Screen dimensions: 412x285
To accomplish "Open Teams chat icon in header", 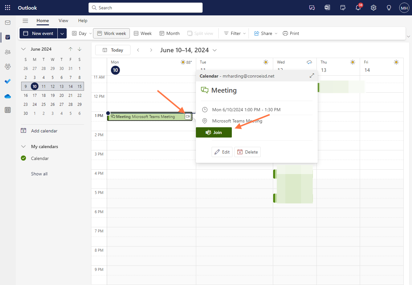I will point(312,8).
